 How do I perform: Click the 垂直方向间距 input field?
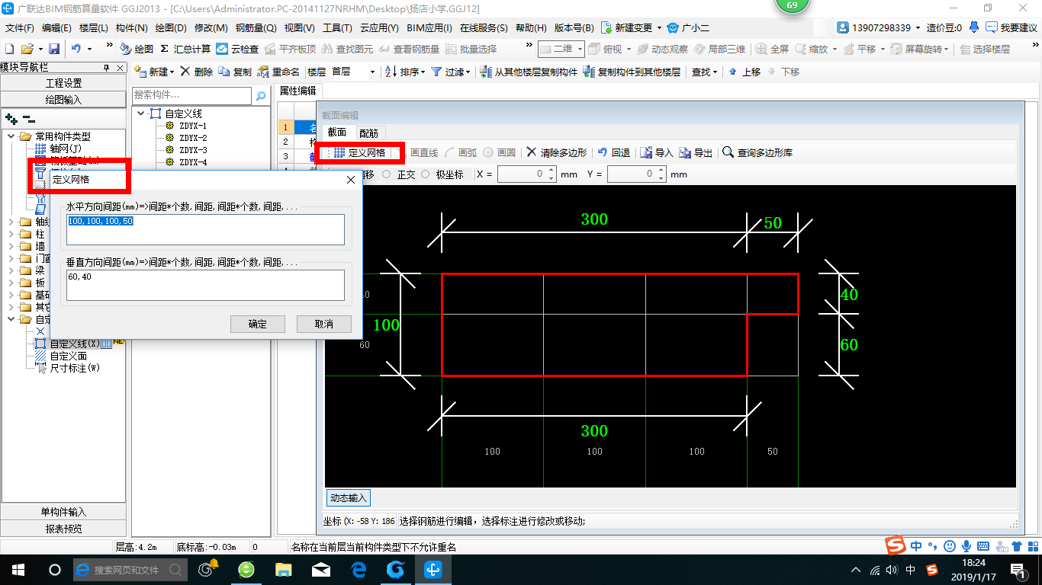(x=206, y=285)
